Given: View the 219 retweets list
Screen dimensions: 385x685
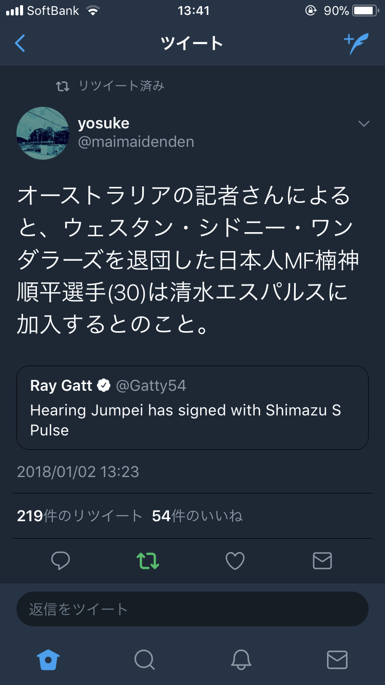Looking at the screenshot, I should 80,516.
